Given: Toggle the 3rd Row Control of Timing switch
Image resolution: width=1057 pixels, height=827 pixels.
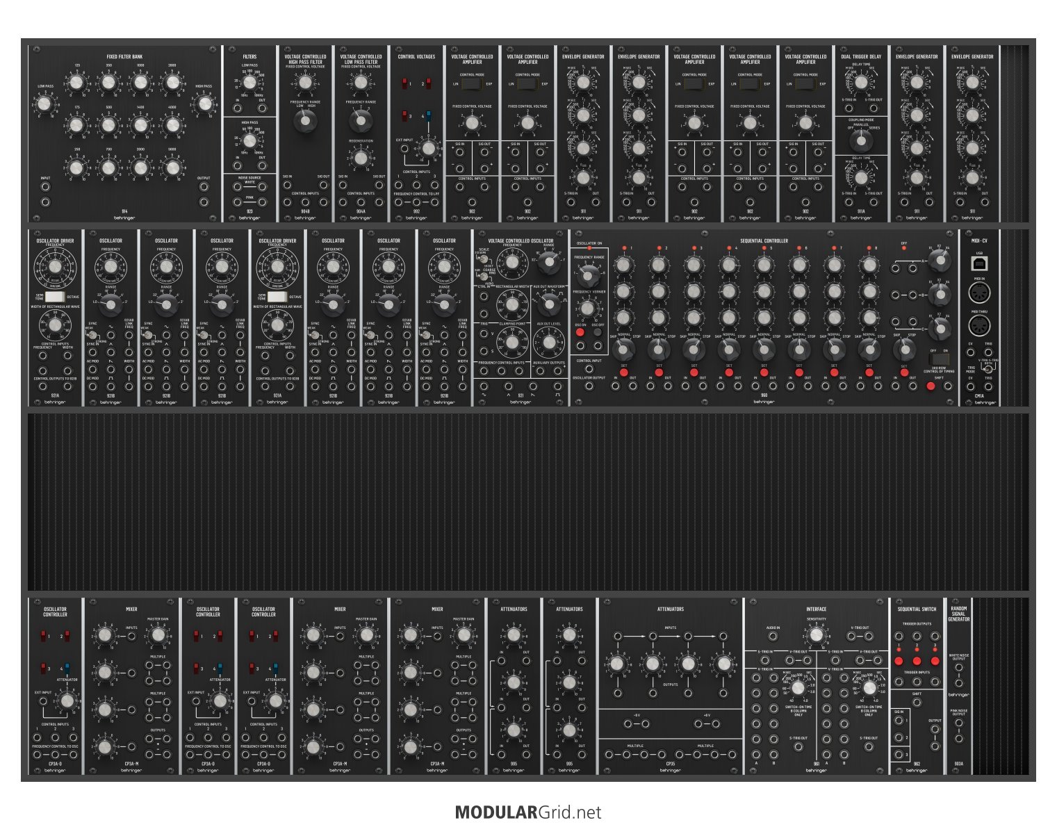Looking at the screenshot, I should click(939, 359).
